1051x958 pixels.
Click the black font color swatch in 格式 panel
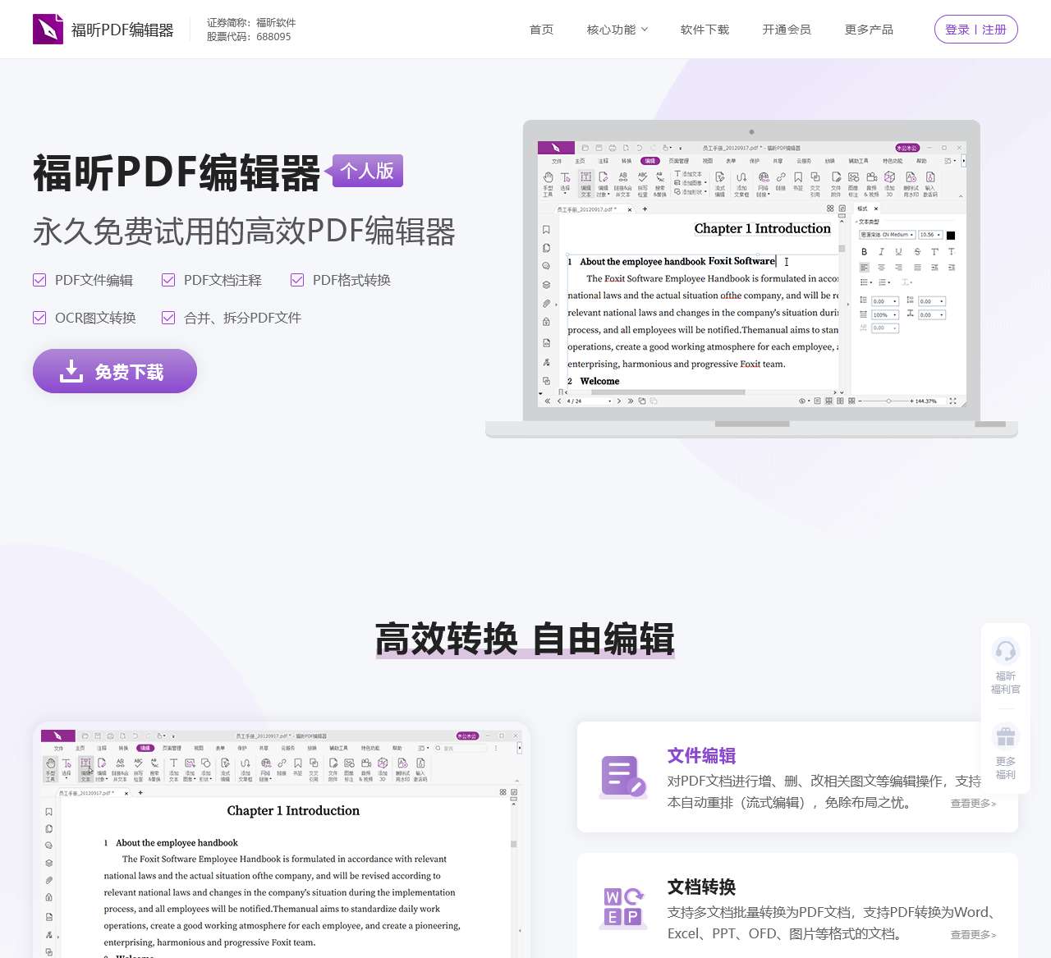[x=951, y=235]
